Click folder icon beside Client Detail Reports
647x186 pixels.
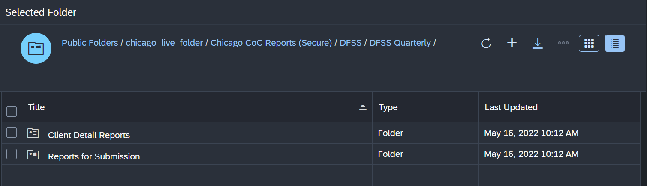[33, 133]
